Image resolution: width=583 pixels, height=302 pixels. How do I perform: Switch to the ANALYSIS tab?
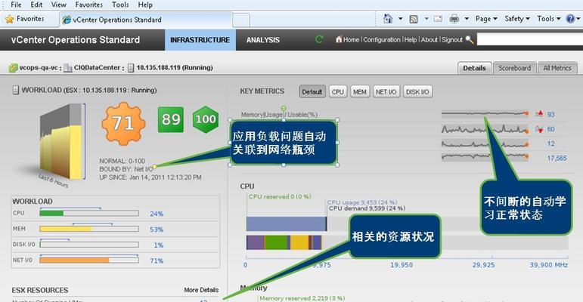pyautogui.click(x=263, y=40)
